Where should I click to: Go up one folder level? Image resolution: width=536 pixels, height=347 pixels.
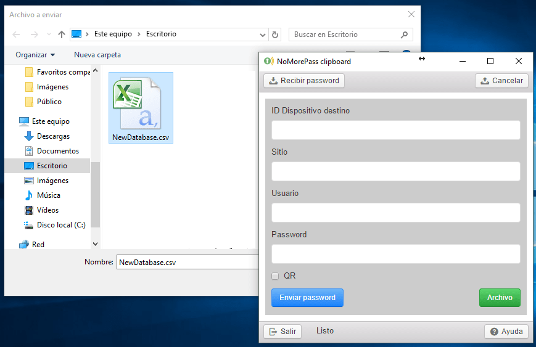point(62,35)
